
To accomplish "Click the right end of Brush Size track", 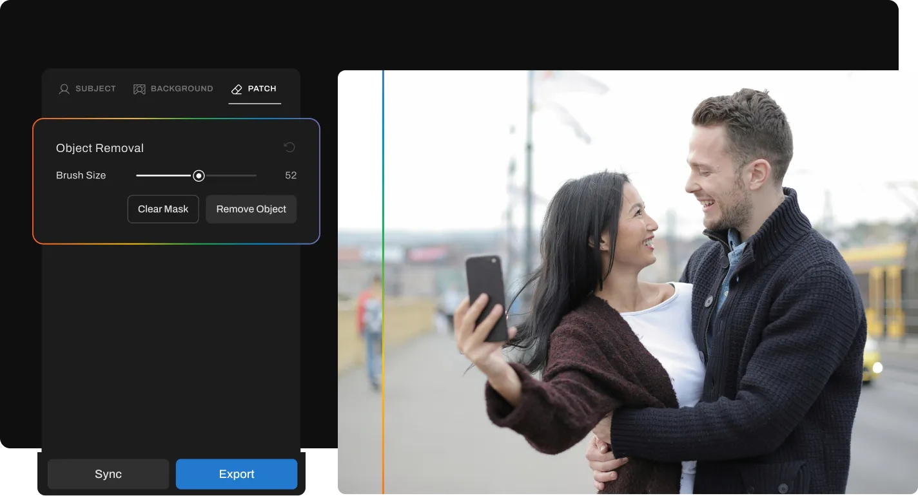I will pyautogui.click(x=255, y=175).
